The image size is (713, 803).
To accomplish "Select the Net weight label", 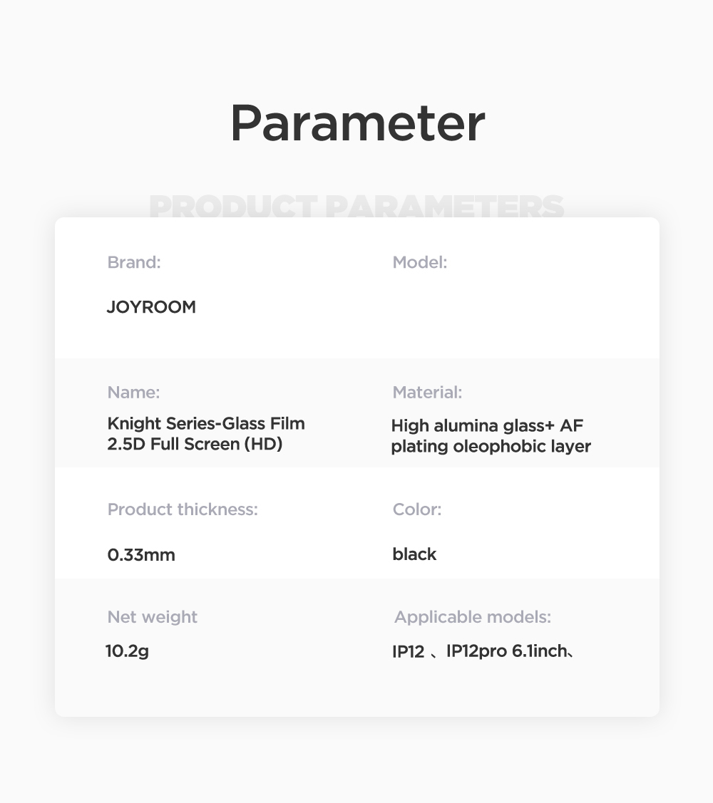I will point(153,617).
